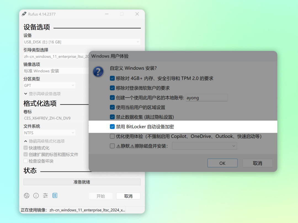Cancel the Windows user experience dialog

tap(257, 163)
